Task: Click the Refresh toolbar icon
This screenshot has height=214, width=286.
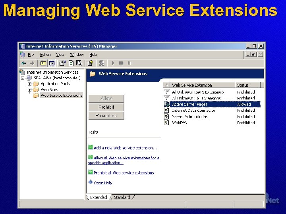Action: pyautogui.click(x=71, y=63)
